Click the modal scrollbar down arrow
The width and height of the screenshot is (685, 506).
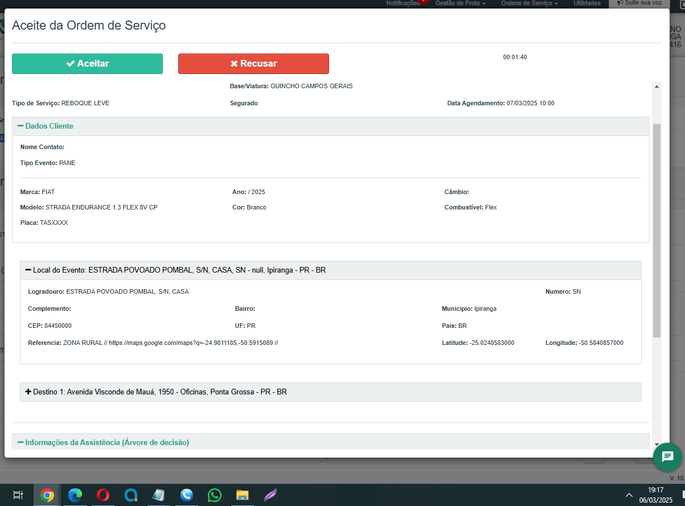coord(657,444)
